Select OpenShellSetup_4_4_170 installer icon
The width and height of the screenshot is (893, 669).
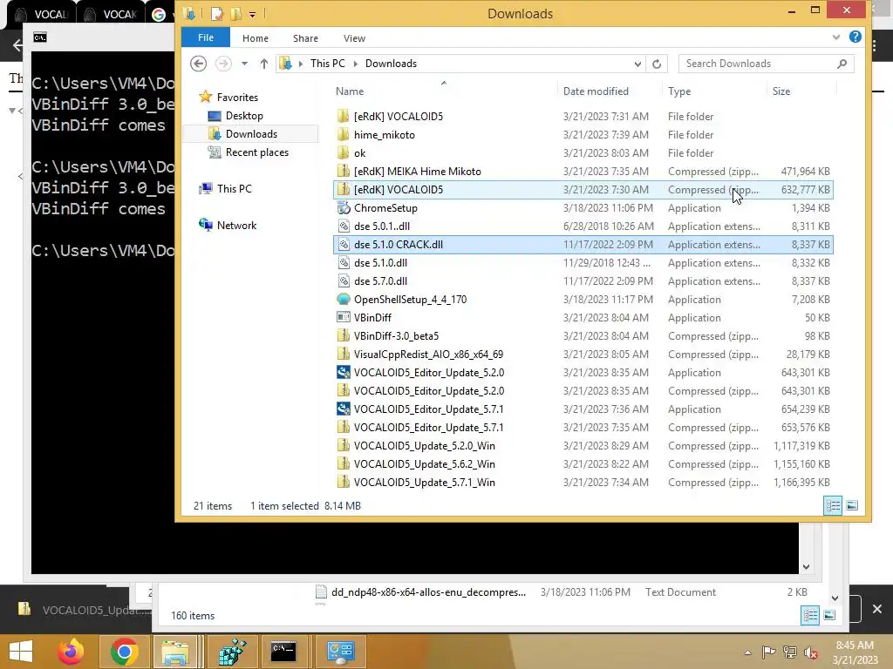(343, 300)
